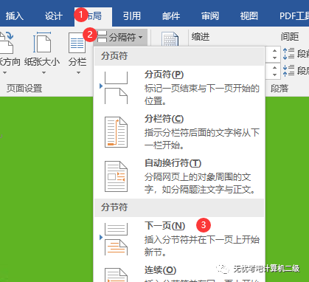
Task: Switch to the 设计 tab
Action: pos(53,16)
